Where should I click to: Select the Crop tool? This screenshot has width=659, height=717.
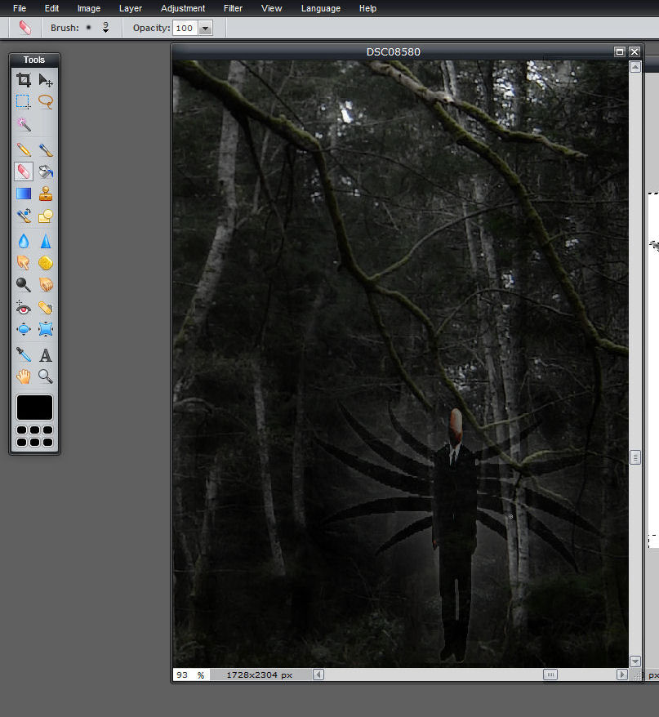point(24,80)
